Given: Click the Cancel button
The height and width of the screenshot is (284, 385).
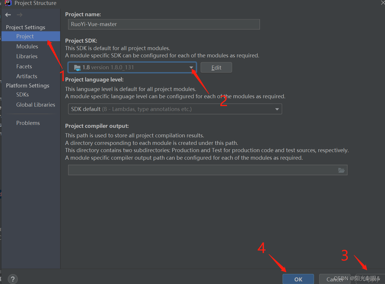Looking at the screenshot, I should click(x=335, y=279).
